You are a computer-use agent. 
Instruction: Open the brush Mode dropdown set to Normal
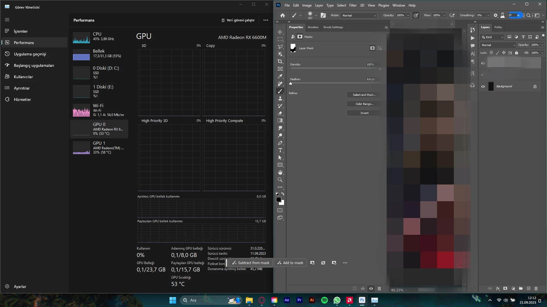359,15
